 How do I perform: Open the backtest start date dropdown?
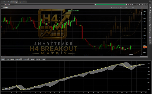click(x=10, y=5)
